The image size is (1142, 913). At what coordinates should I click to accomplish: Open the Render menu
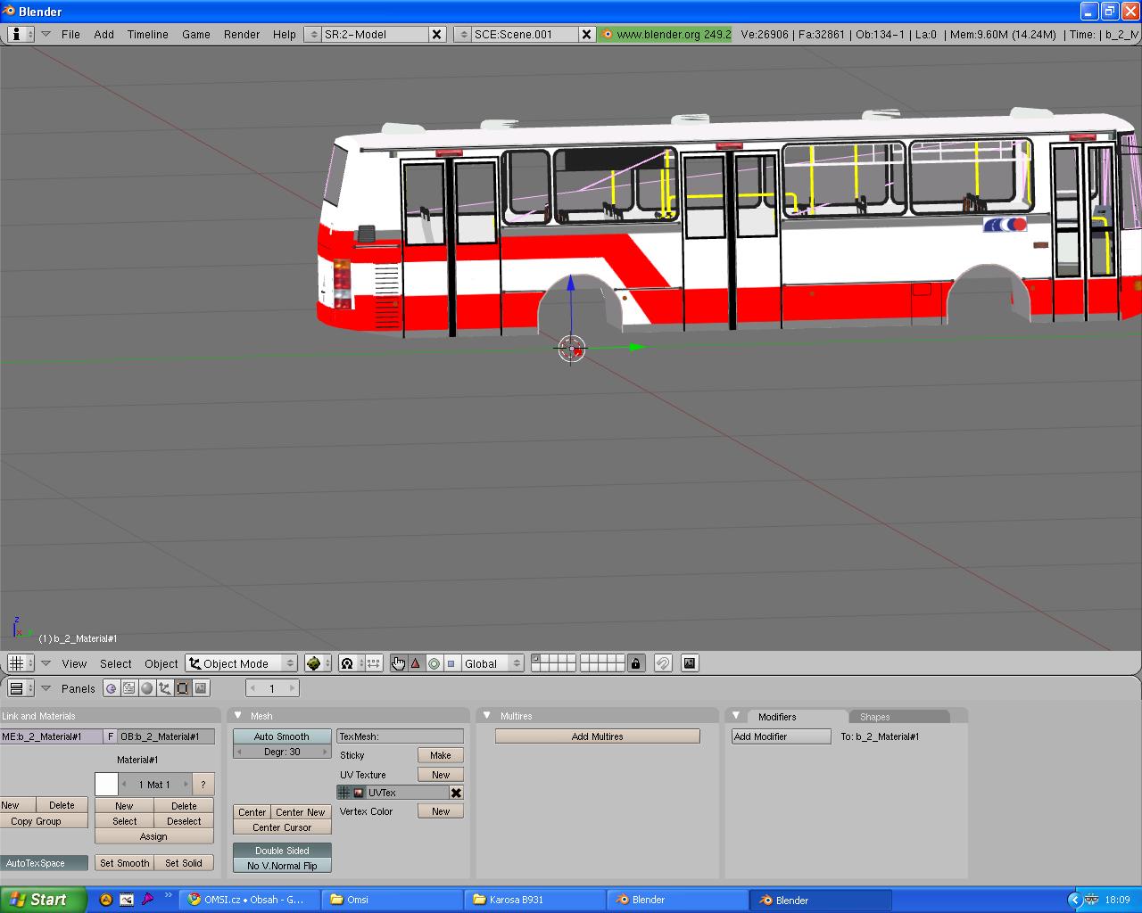pos(241,34)
